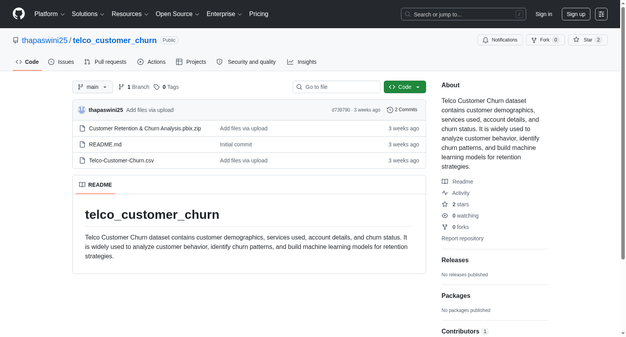The image size is (626, 337).
Task: Open the main branch selector dropdown
Action: click(93, 87)
